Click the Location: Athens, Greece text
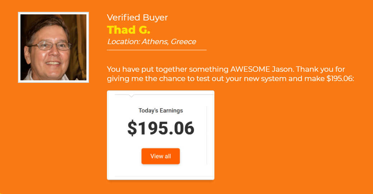The width and height of the screenshot is (373, 194). (151, 42)
